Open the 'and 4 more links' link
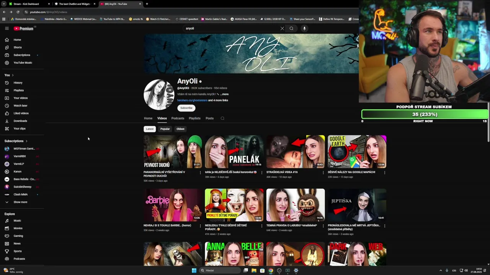This screenshot has height=275, width=490. [218, 100]
